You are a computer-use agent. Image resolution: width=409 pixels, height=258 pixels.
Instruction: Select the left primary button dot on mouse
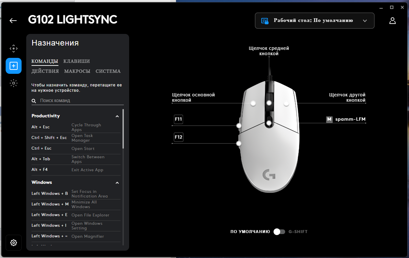[253, 103]
